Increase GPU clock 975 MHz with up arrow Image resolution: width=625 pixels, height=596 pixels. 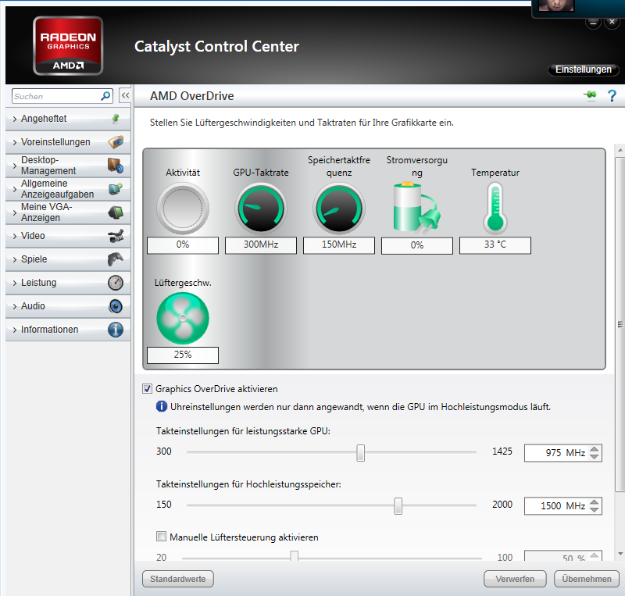(594, 449)
